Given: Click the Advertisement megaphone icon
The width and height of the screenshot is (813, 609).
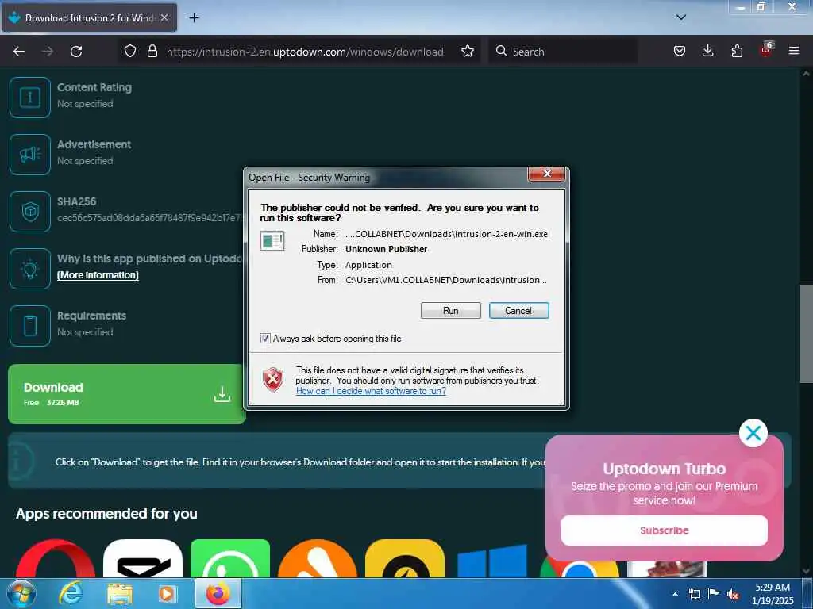Looking at the screenshot, I should pyautogui.click(x=30, y=155).
